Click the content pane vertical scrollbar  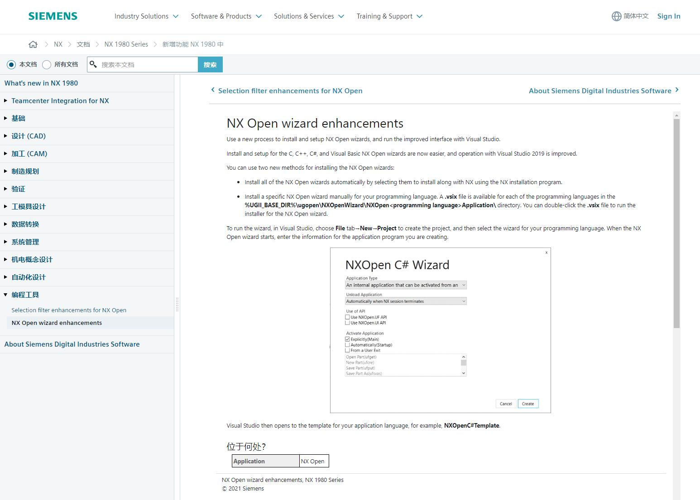(676, 224)
